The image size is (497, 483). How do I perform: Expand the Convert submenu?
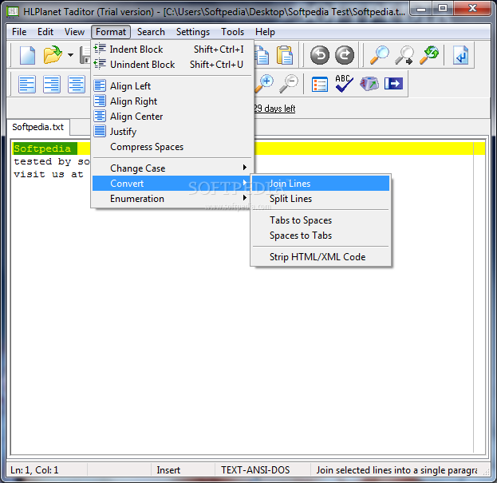172,184
